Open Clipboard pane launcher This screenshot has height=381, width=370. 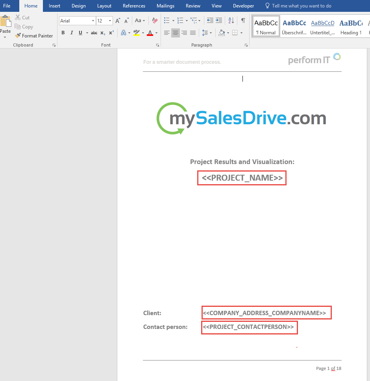(x=54, y=45)
